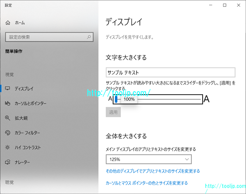Click the 聴覚 category label

tap(9, 182)
